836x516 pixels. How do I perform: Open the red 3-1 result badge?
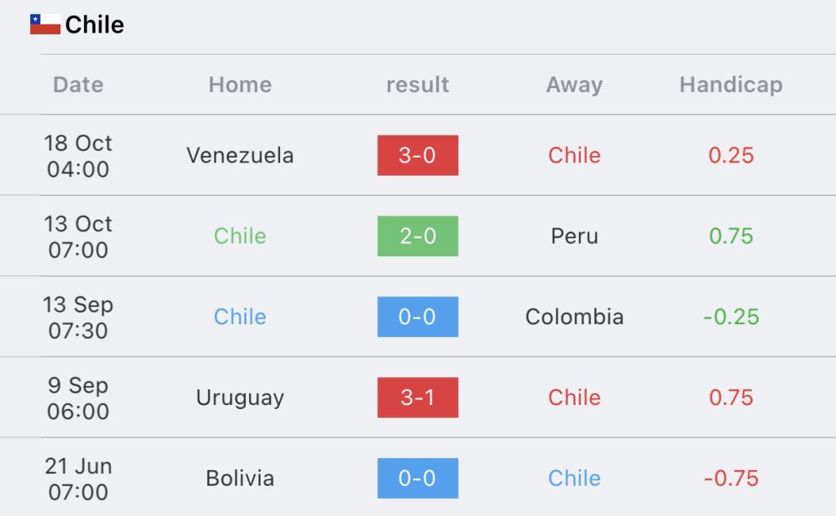tap(417, 398)
